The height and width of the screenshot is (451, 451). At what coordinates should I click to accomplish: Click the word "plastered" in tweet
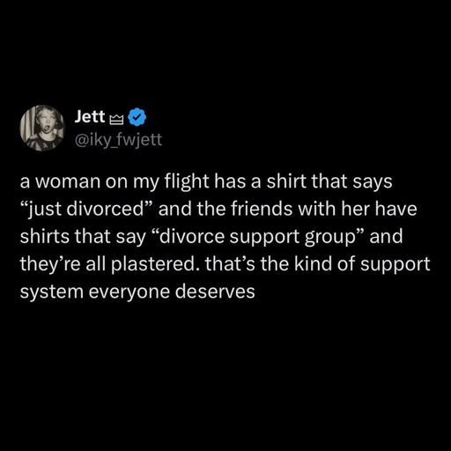pyautogui.click(x=152, y=264)
